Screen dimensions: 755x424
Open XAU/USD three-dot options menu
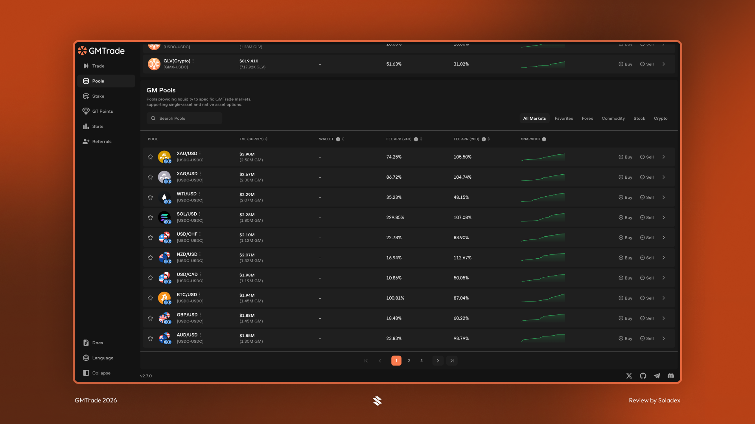click(200, 154)
